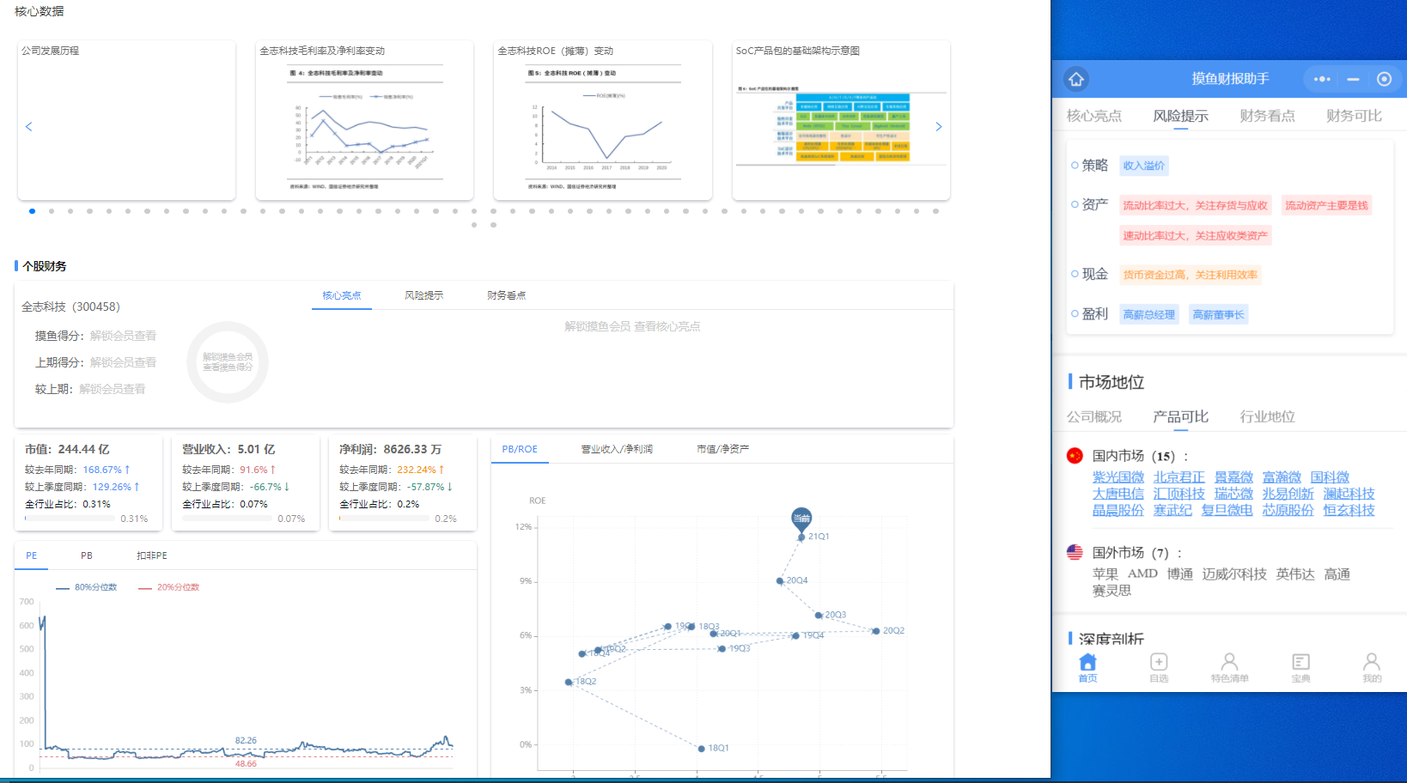Open 财务看点 tab in 个股财务 section
This screenshot has height=783, width=1407.
[x=507, y=295]
